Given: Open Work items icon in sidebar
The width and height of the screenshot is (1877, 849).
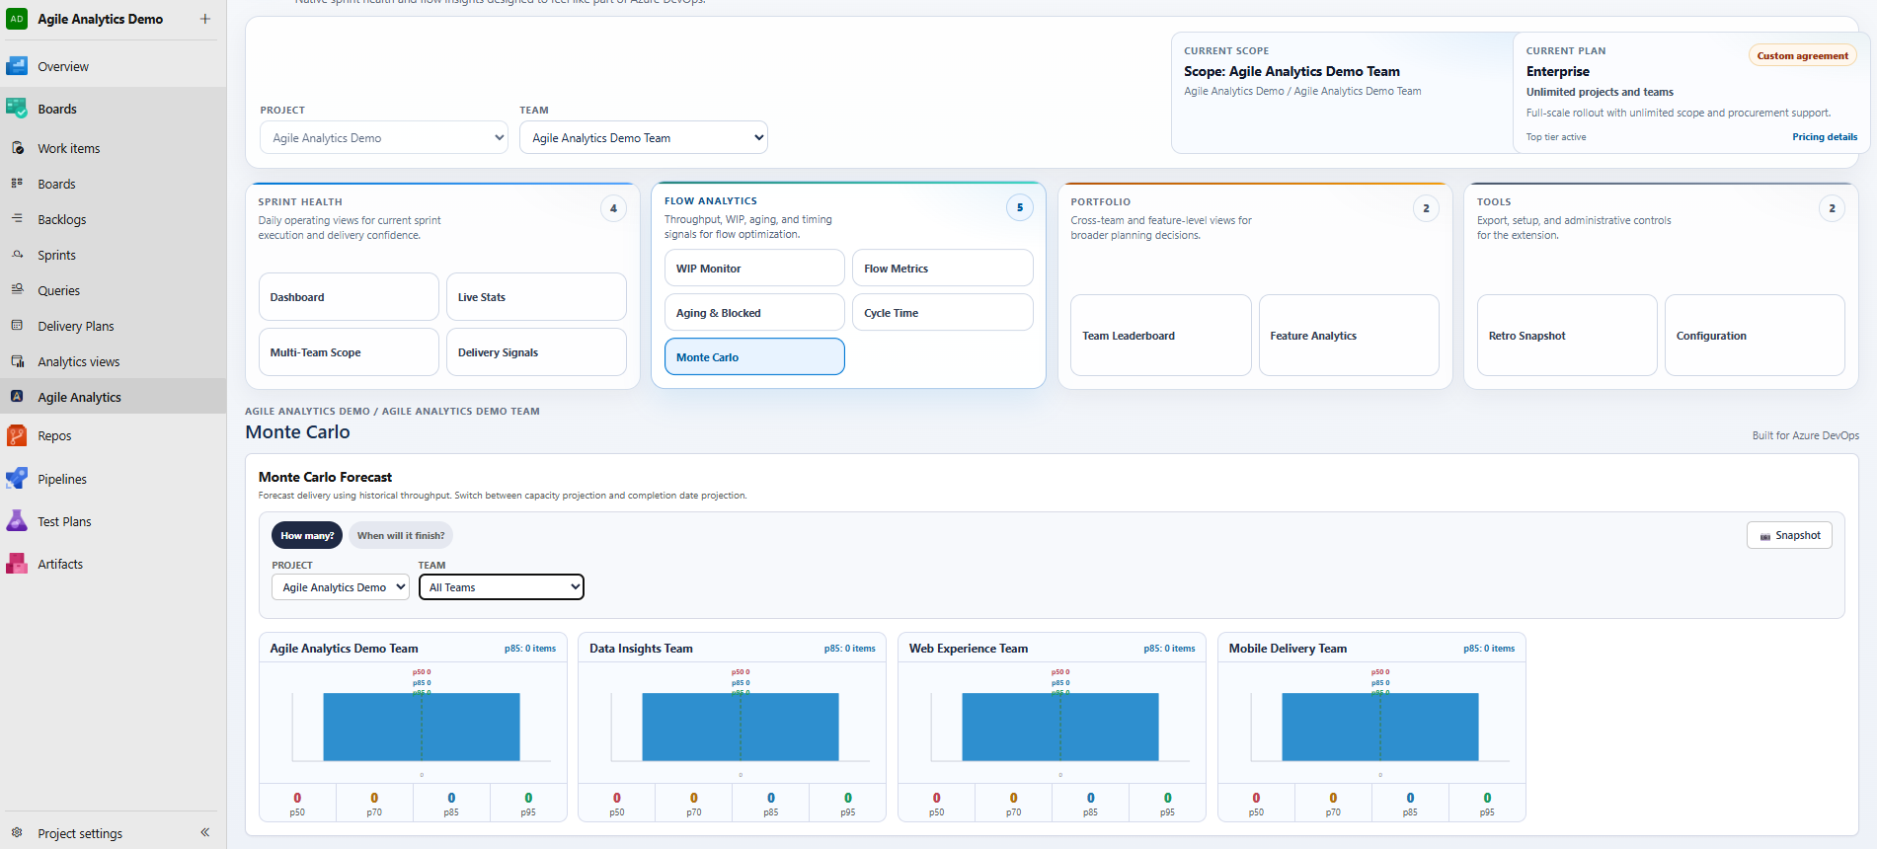Looking at the screenshot, I should pyautogui.click(x=17, y=148).
